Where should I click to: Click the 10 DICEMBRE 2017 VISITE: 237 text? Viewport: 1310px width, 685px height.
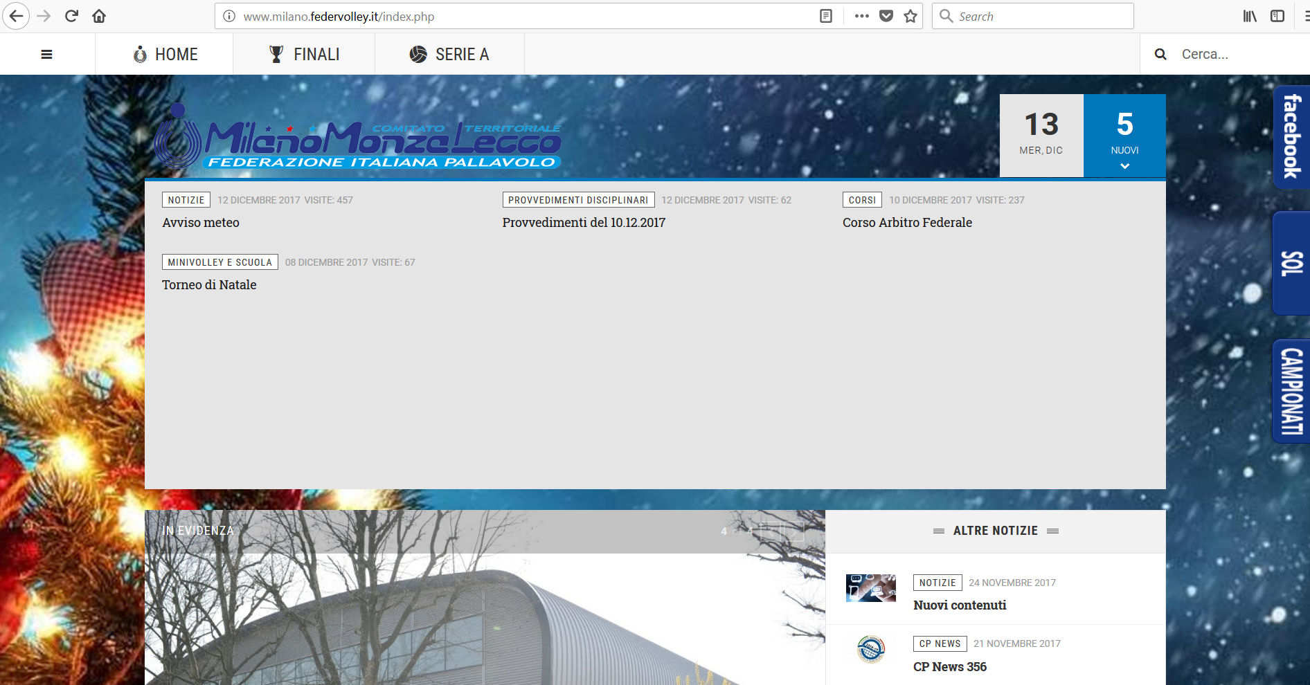click(x=957, y=200)
